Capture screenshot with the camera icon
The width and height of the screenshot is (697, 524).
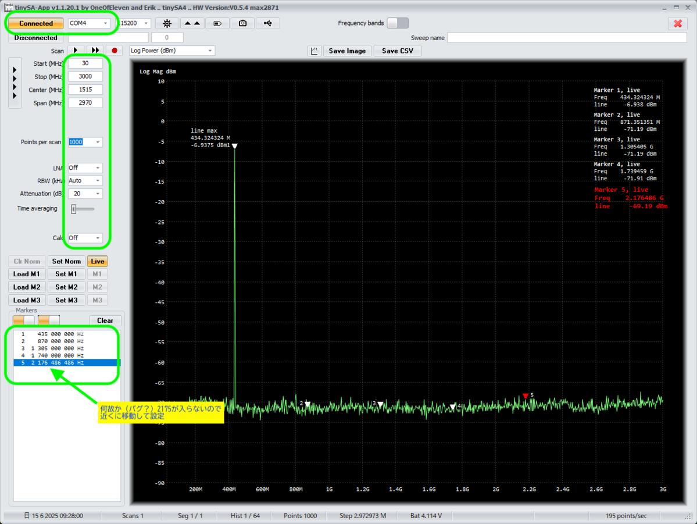[x=242, y=23]
